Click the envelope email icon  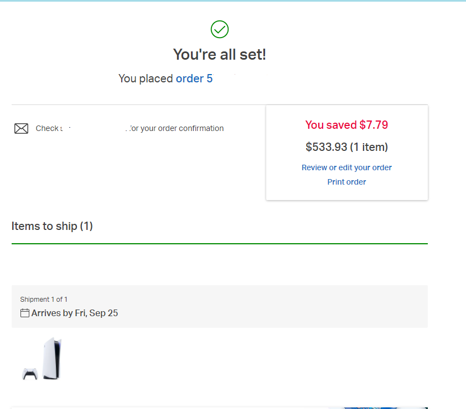[22, 129]
